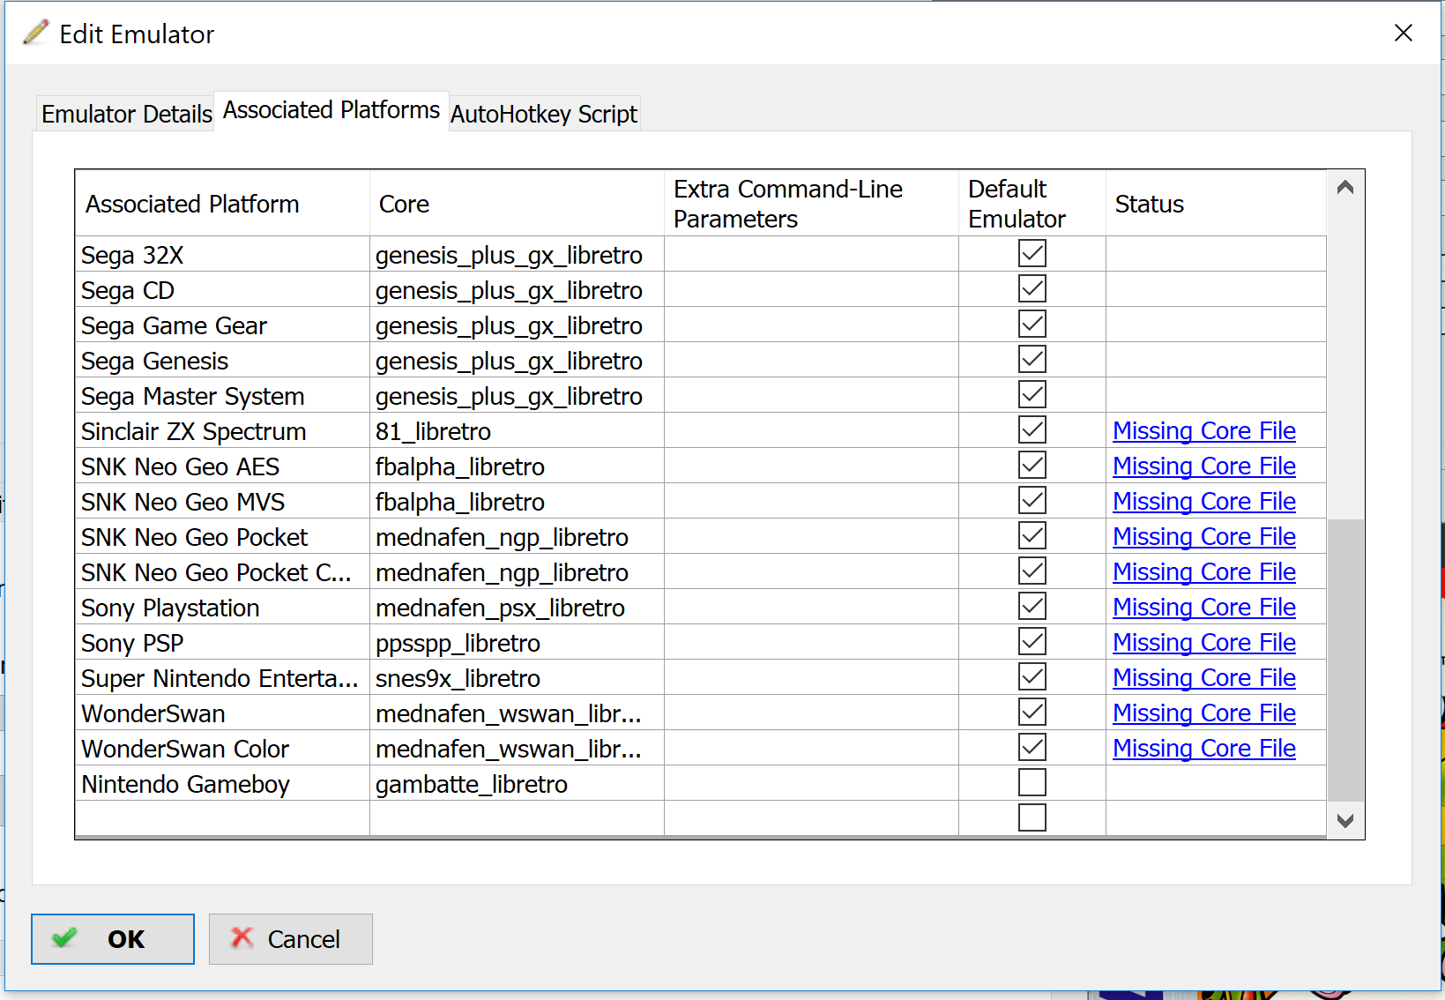Image resolution: width=1445 pixels, height=1000 pixels.
Task: Select the Sega Game Gear platform cell
Action: 222,325
